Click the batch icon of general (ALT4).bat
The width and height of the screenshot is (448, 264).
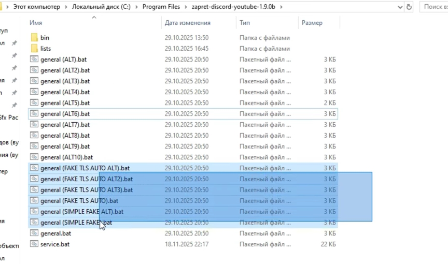tap(34, 92)
